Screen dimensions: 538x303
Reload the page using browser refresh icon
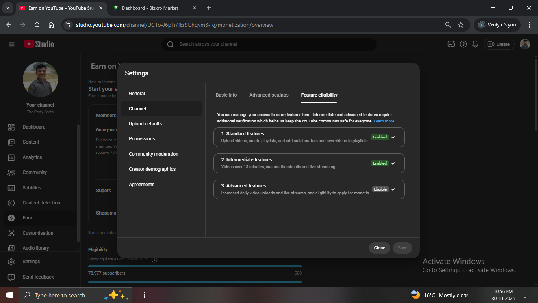(37, 25)
